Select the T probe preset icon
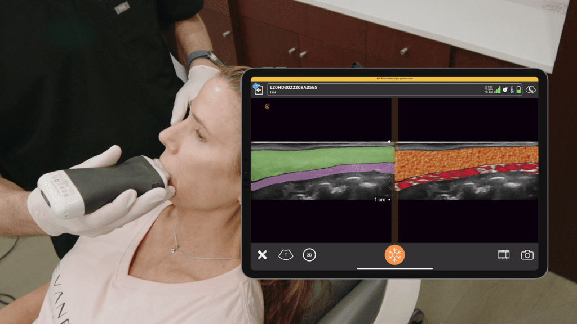The height and width of the screenshot is (324, 577). (286, 255)
